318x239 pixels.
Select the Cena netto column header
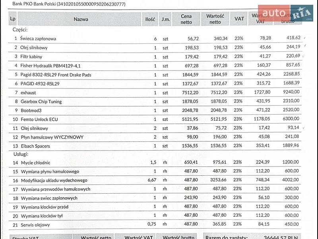click(186, 19)
